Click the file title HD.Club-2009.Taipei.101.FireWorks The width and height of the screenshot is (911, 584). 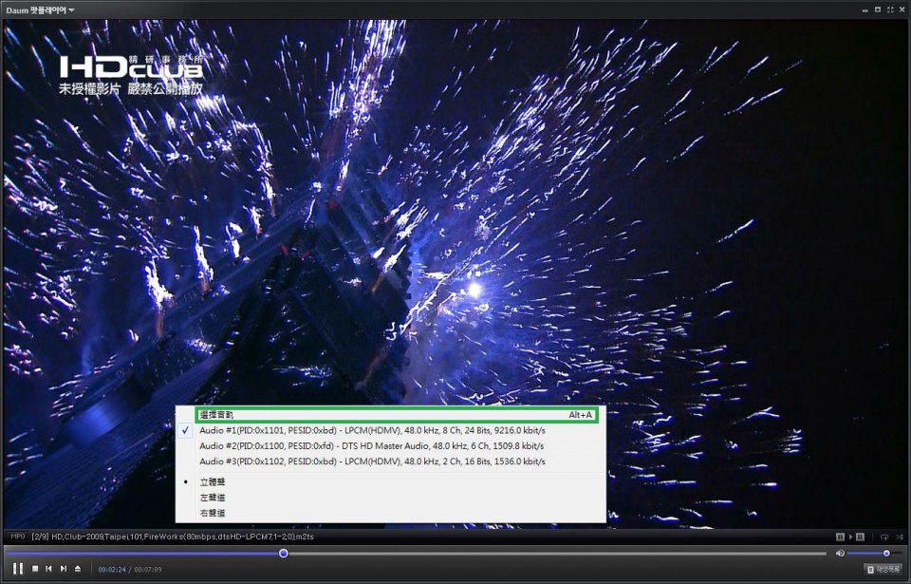173,537
